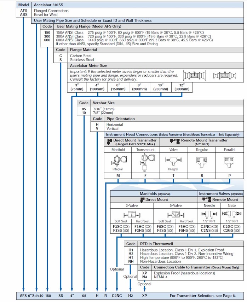This screenshot has width=247, height=302.
Task: Click the C2NC value in the example model string
Action: click(x=116, y=295)
